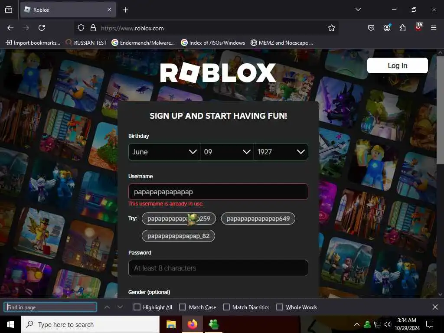
Task: Select the Roblox browser tab
Action: tap(68, 10)
